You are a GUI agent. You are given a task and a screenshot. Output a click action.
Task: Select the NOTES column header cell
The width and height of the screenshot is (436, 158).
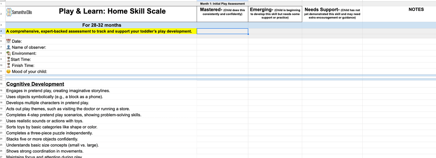click(416, 9)
